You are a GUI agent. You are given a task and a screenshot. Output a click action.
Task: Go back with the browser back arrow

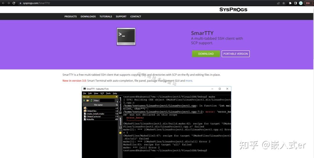coord(3,3)
